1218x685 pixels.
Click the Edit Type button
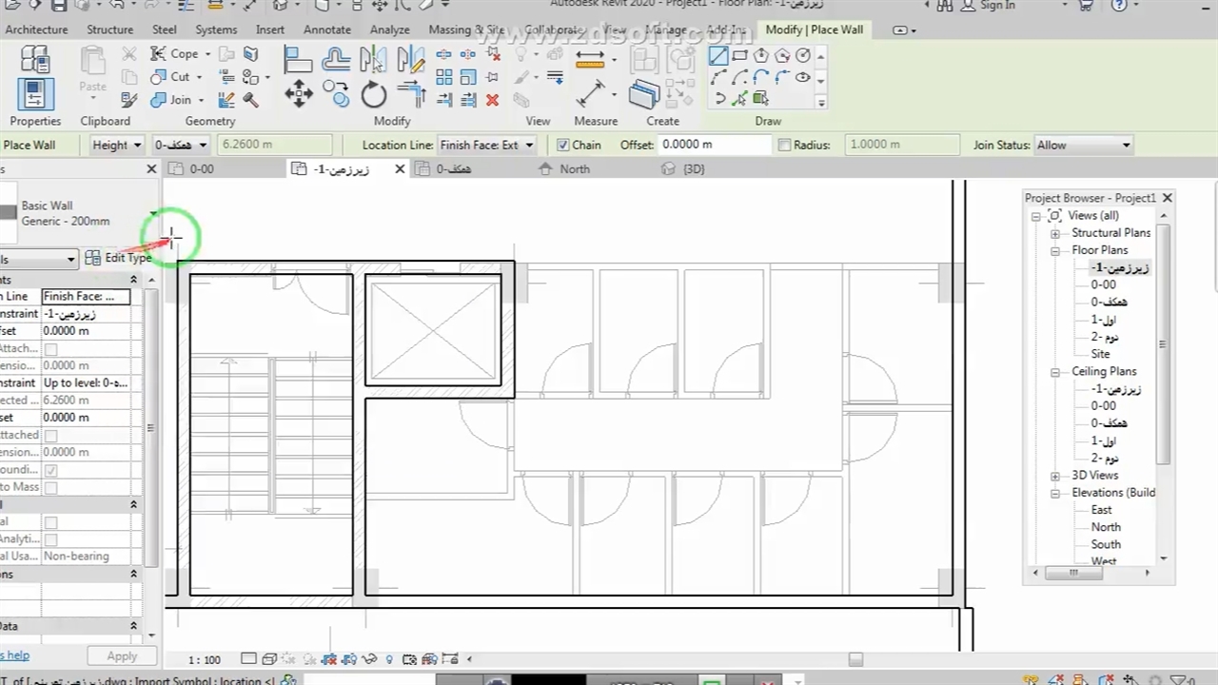pos(118,258)
